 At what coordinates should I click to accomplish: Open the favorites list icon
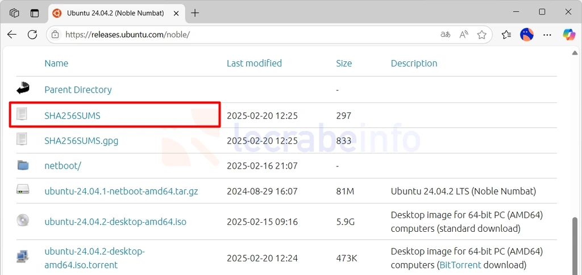pyautogui.click(x=506, y=35)
